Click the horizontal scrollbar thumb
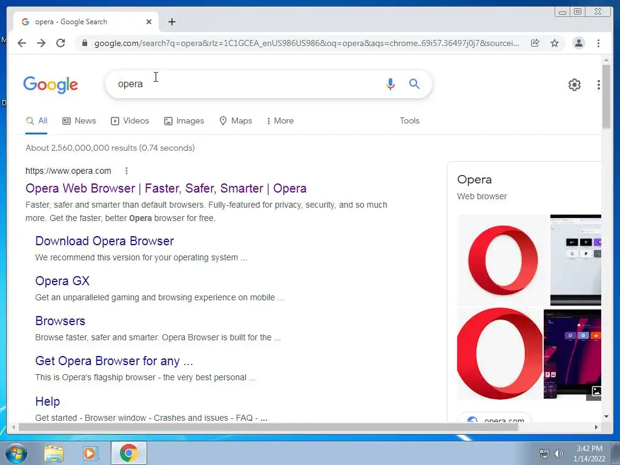 268,427
